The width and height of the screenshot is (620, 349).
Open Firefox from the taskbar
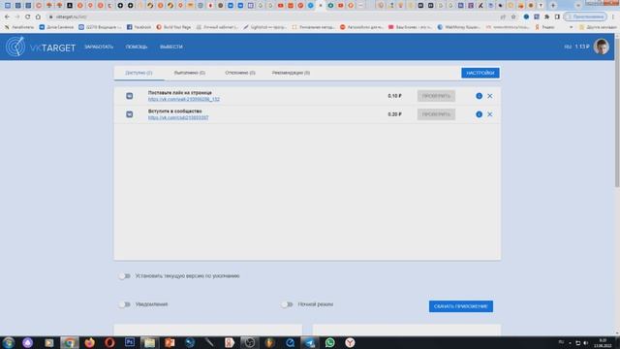[90, 342]
